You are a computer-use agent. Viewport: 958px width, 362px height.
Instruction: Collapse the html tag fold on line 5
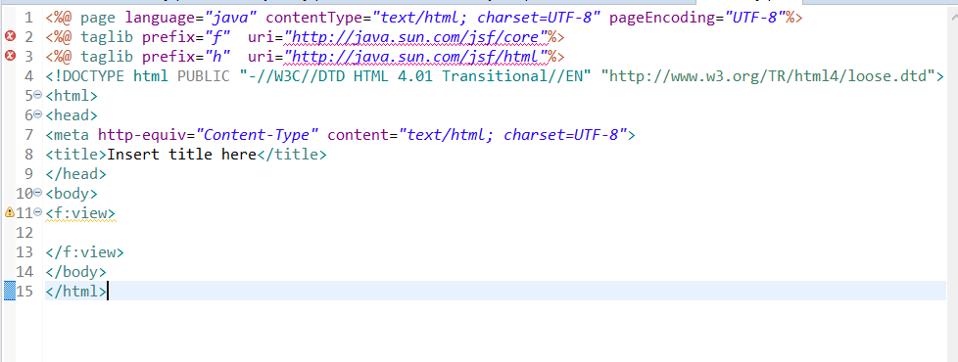pos(38,95)
